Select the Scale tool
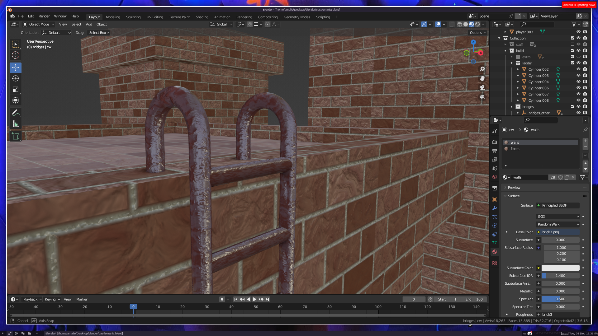The height and width of the screenshot is (336, 598). (16, 90)
